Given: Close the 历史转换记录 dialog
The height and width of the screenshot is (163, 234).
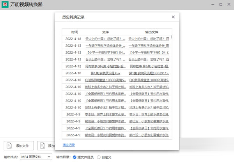Looking at the screenshot, I should coord(173,17).
